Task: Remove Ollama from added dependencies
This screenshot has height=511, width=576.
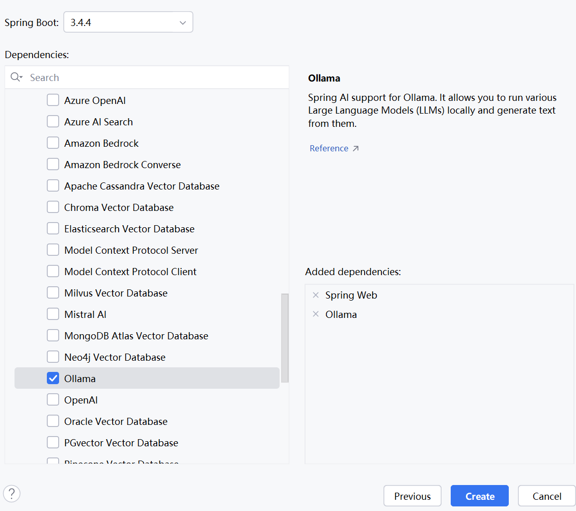Action: pos(316,314)
